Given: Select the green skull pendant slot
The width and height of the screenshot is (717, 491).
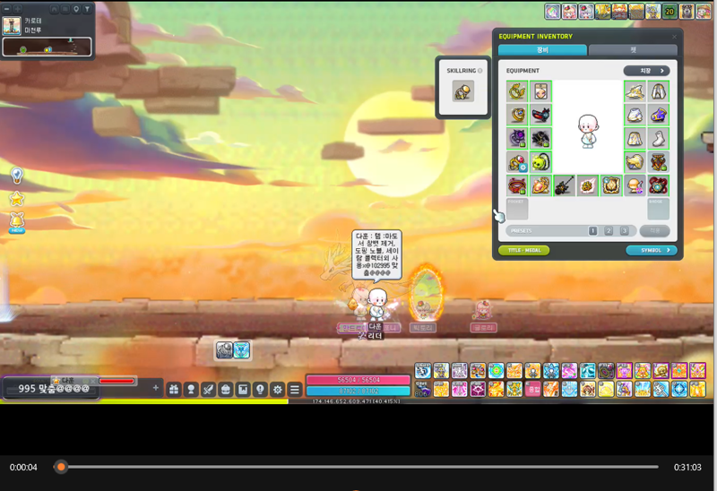Looking at the screenshot, I should (541, 162).
